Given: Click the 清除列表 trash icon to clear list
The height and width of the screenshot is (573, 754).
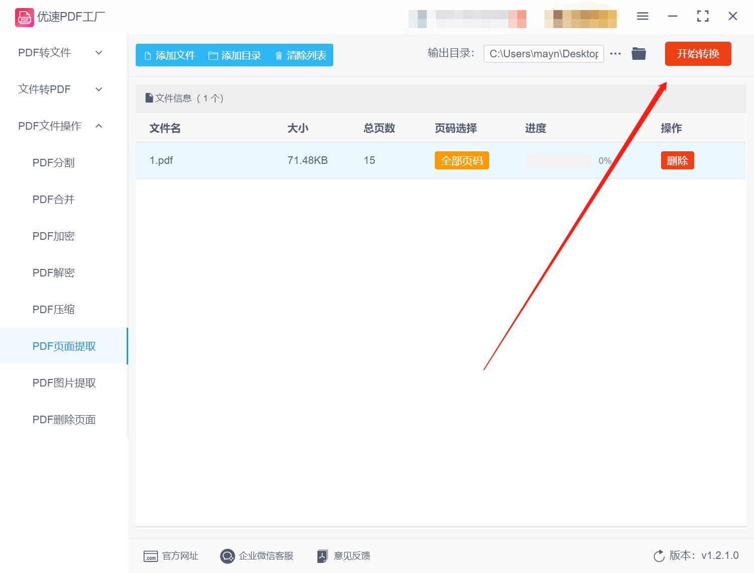Looking at the screenshot, I should (x=279, y=55).
